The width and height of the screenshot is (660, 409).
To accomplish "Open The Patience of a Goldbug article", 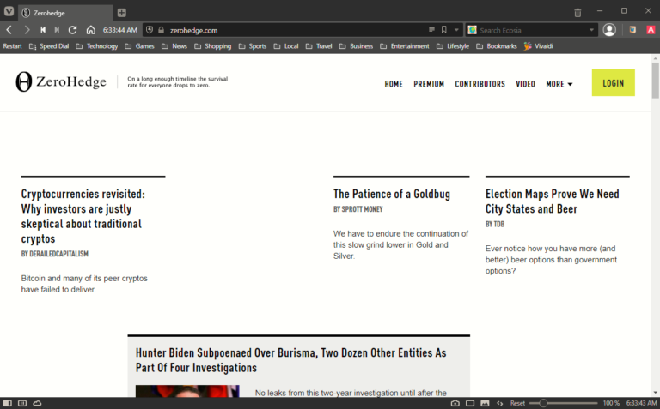I will pyautogui.click(x=391, y=195).
